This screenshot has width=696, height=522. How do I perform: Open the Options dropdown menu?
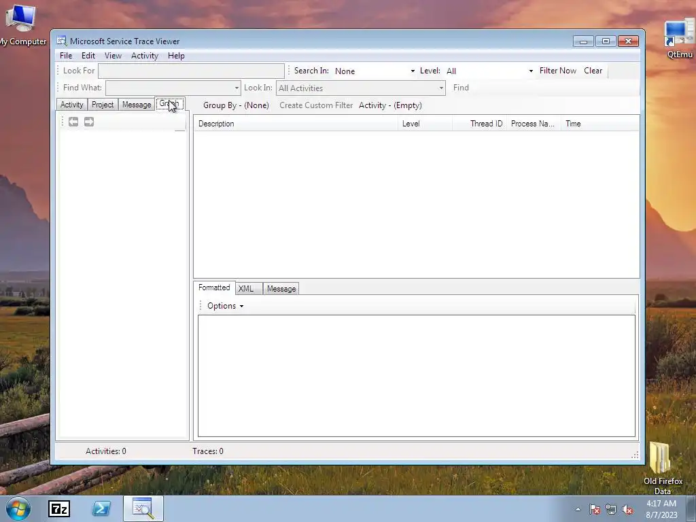click(x=226, y=306)
